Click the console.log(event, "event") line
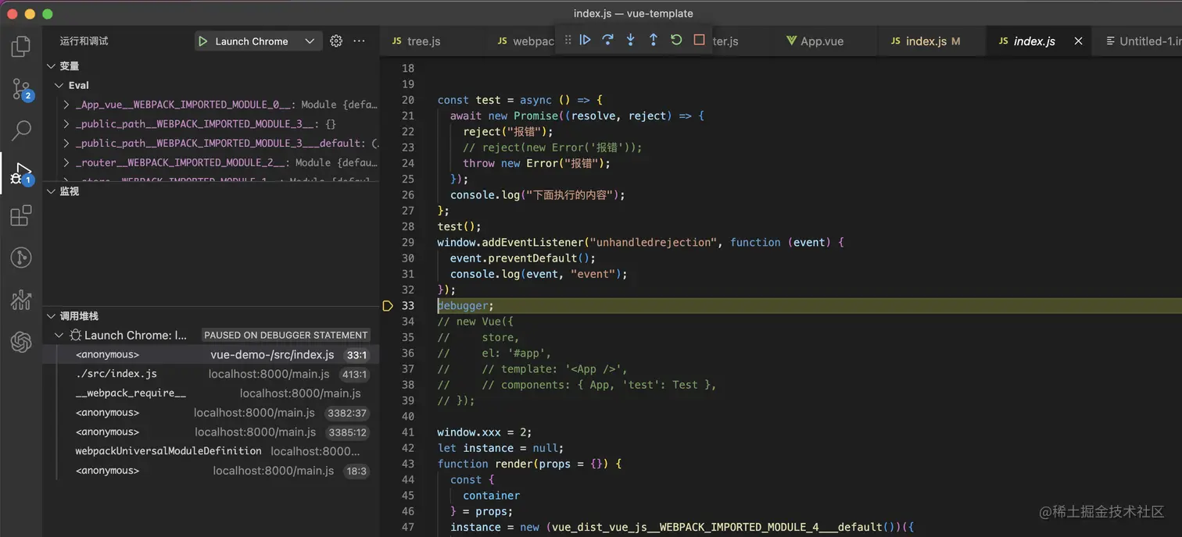The image size is (1182, 537). 539,274
